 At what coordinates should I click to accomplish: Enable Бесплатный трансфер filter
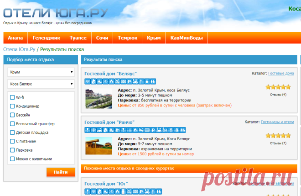point(12,124)
